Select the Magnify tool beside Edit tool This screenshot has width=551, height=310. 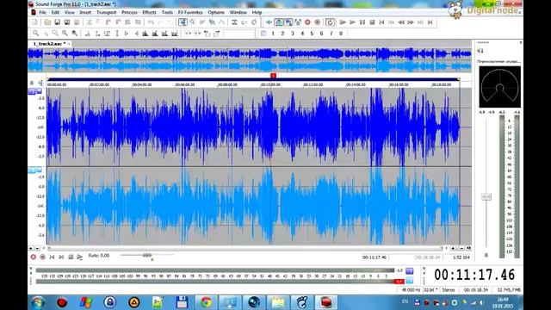click(x=193, y=22)
